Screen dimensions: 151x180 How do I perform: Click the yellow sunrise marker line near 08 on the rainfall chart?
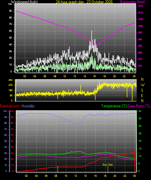(58, 169)
